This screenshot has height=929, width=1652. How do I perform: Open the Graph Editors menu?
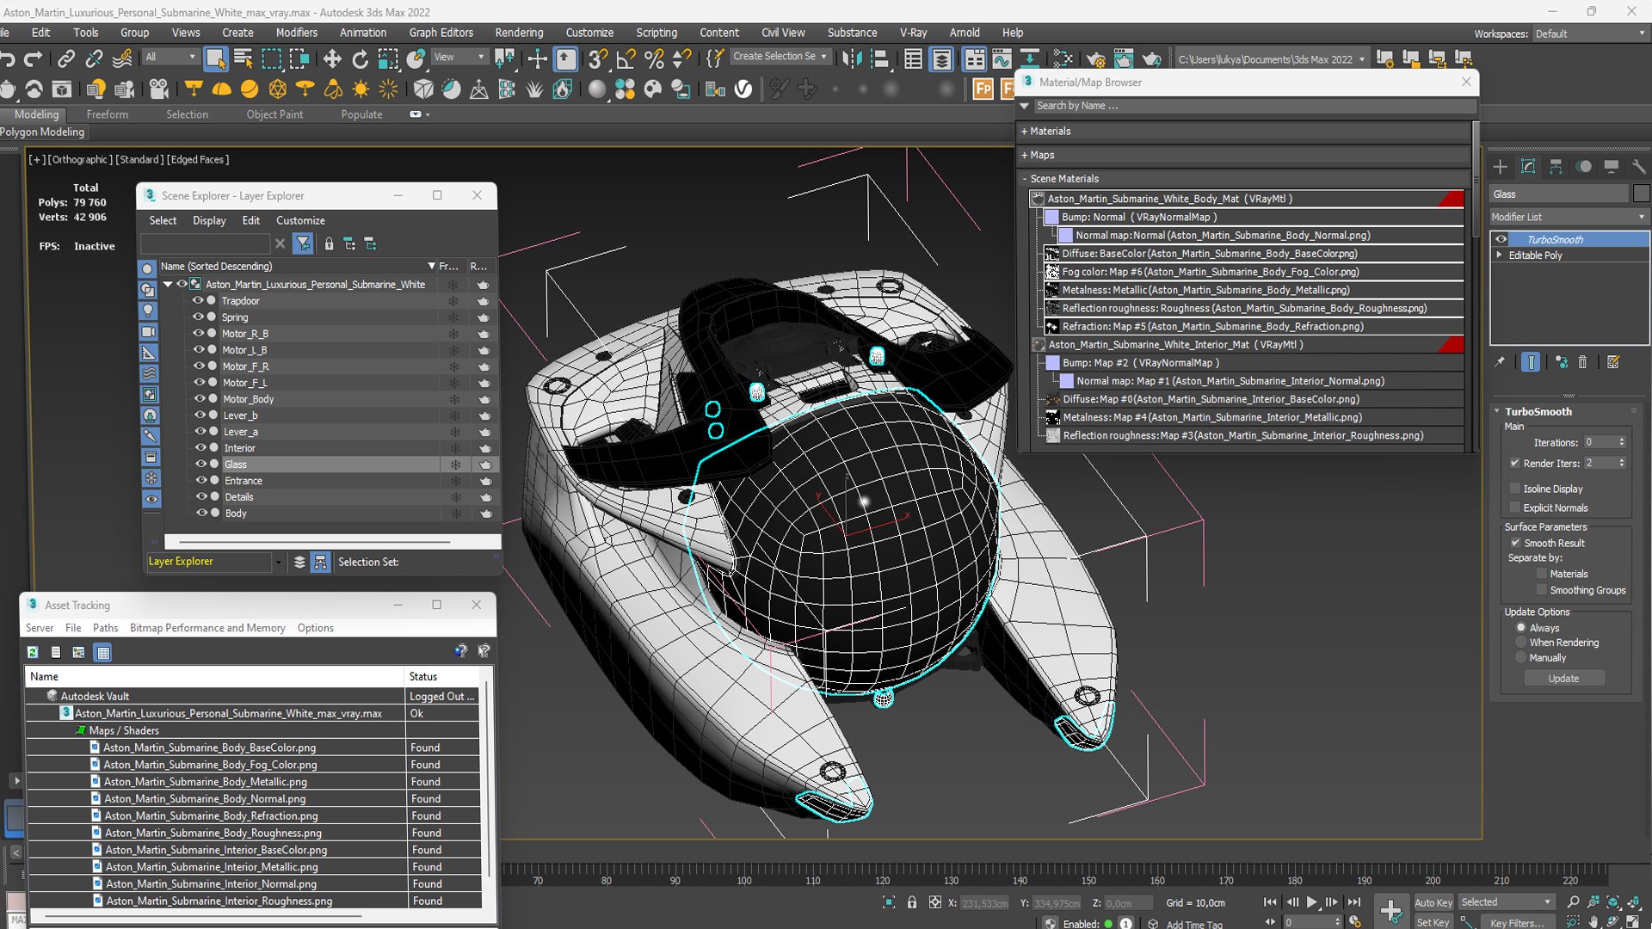coord(441,33)
